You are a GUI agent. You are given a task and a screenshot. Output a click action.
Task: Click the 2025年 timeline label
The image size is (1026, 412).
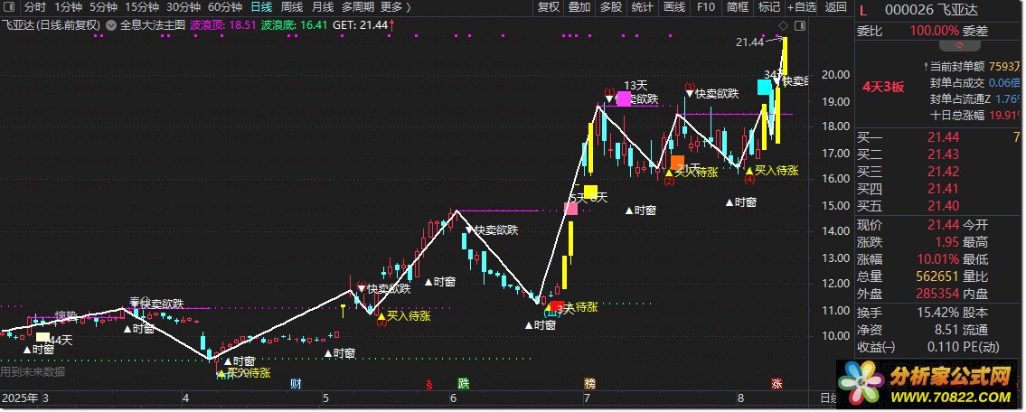point(20,398)
